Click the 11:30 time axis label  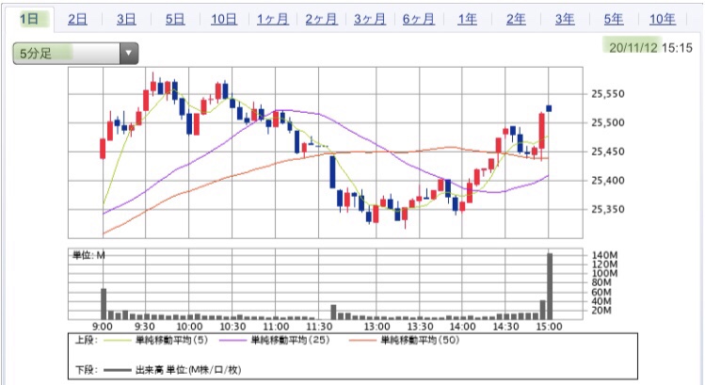tap(319, 327)
